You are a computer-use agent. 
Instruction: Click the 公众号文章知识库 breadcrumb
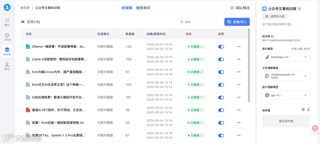48,8
